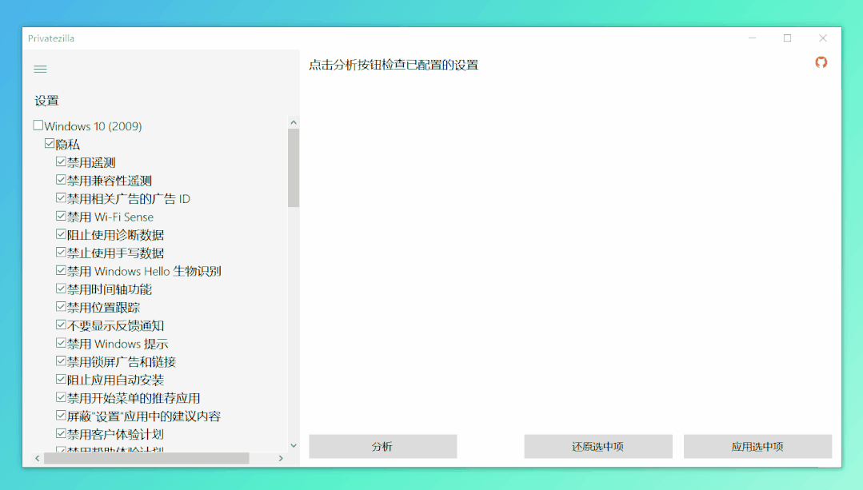
Task: Click the 分析 button
Action: pyautogui.click(x=382, y=447)
